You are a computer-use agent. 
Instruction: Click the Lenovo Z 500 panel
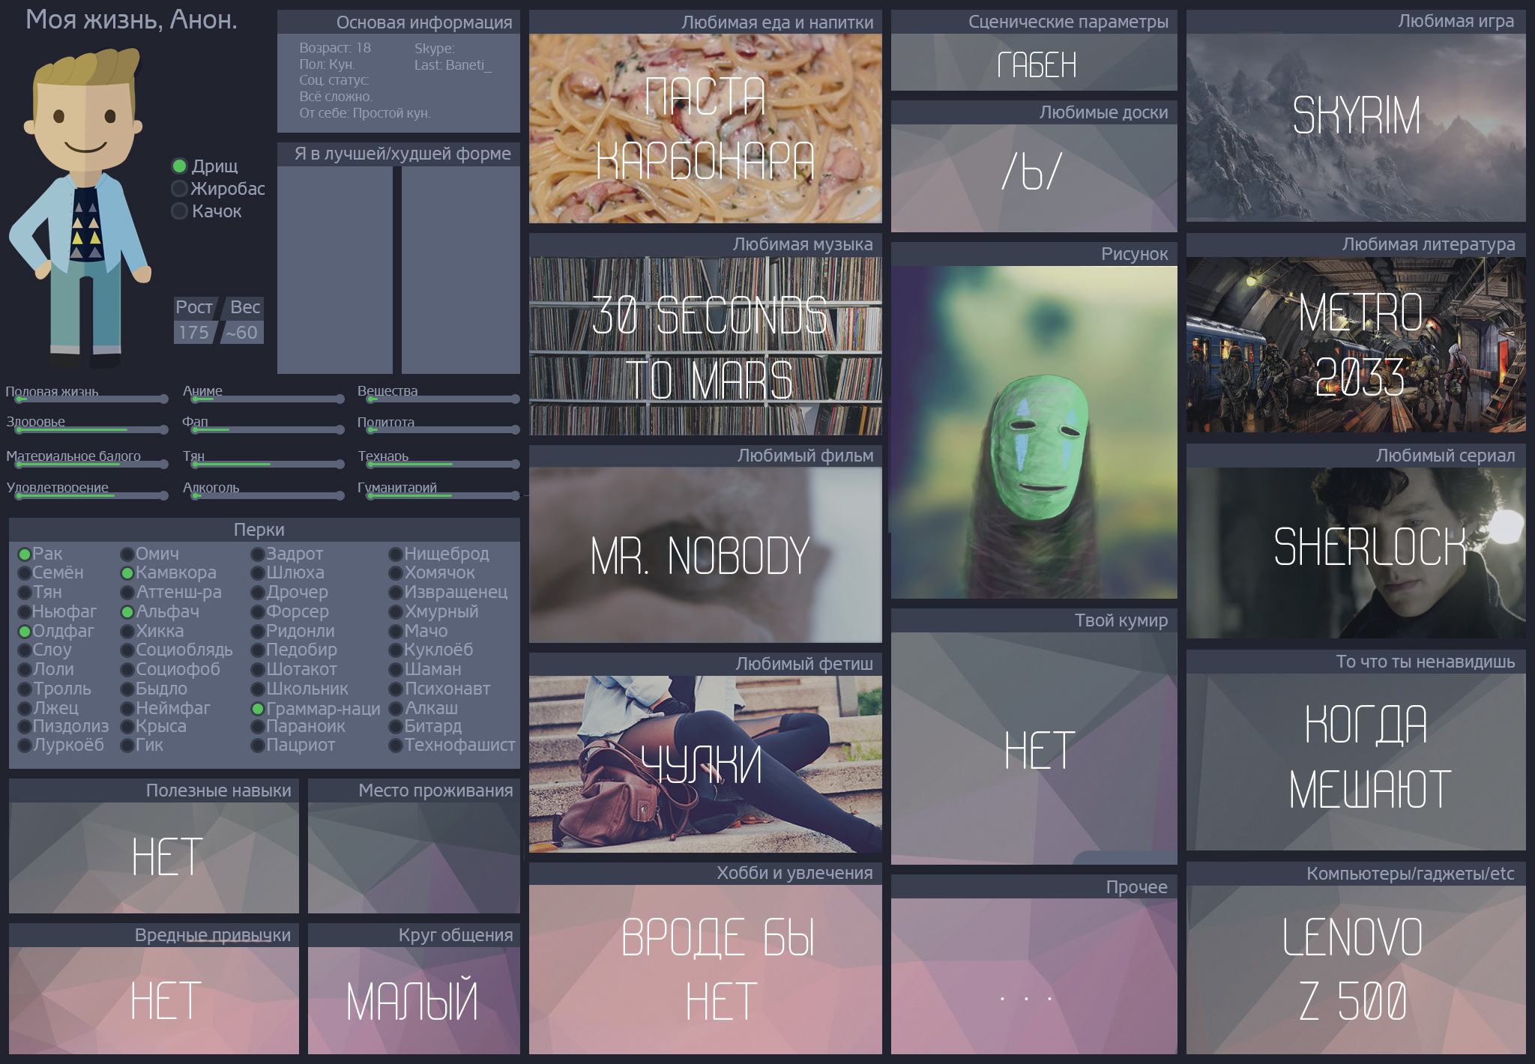(x=1355, y=970)
